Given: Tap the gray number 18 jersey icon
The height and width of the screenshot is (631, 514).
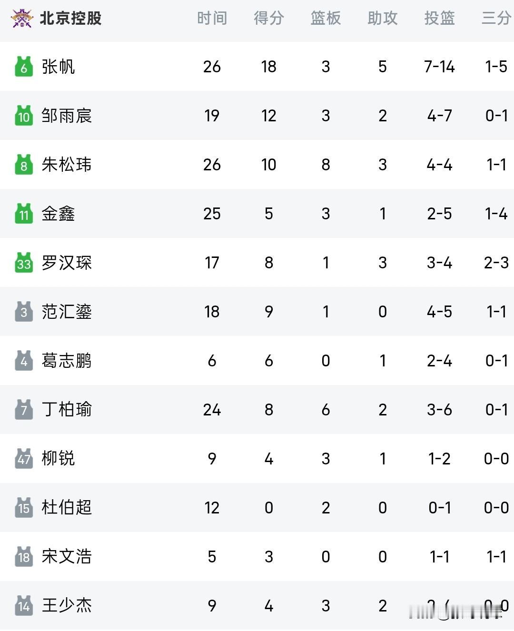Looking at the screenshot, I should 24,557.
